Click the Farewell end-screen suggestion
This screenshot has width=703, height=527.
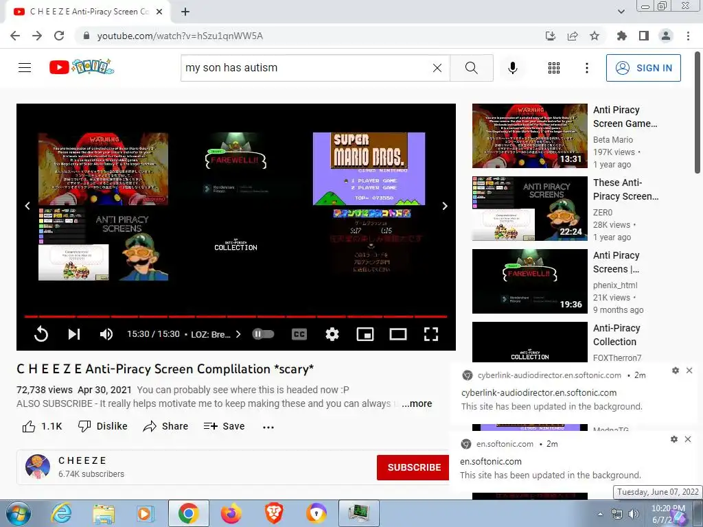coord(236,169)
